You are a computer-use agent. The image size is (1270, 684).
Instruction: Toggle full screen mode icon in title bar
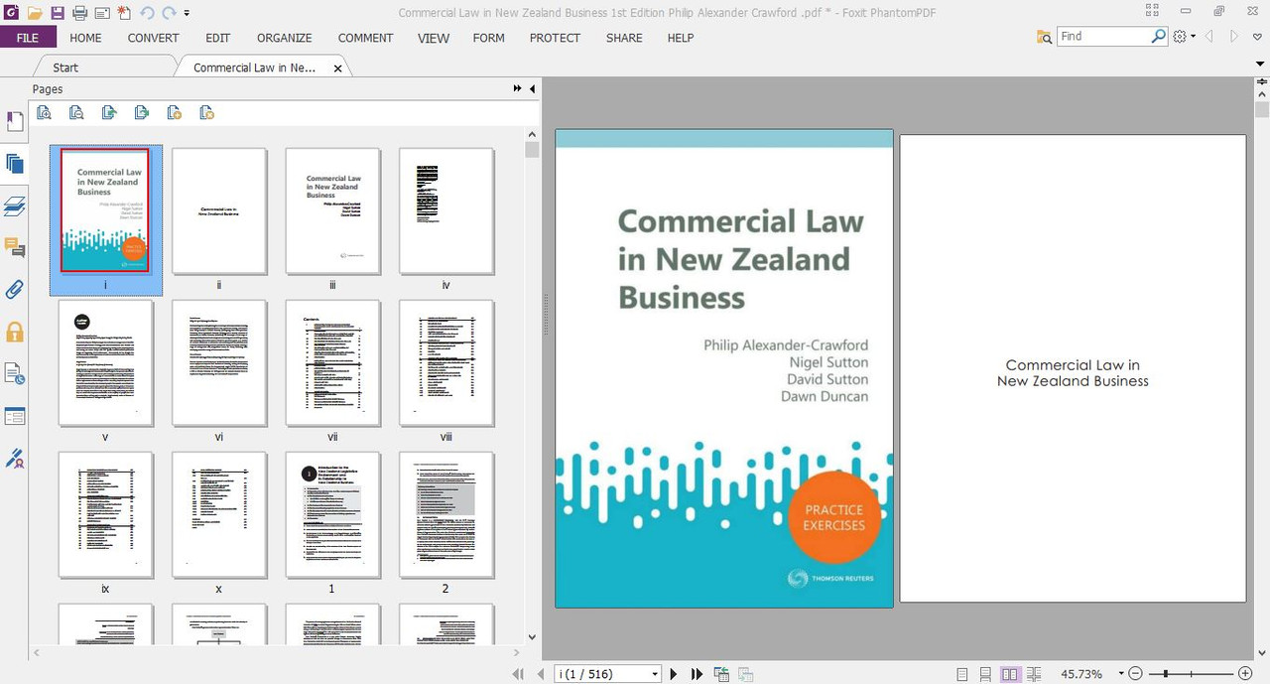[x=1151, y=12]
